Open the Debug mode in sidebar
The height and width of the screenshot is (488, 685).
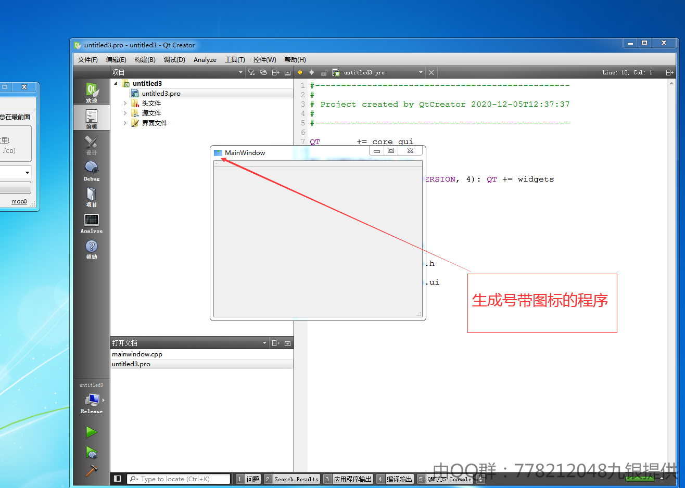92,170
